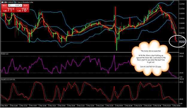The width and height of the screenshot is (187, 108).
Task: Click the 1.66925 price scale label
Action: tap(182, 19)
